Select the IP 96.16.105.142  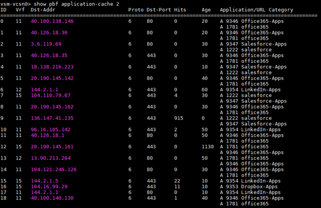point(51,130)
